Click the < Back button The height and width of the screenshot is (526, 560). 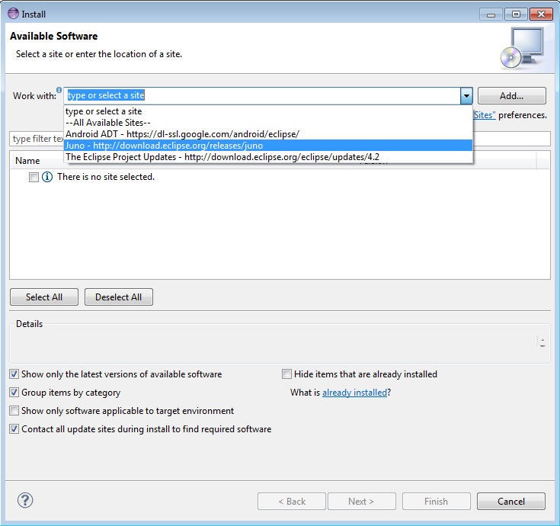[x=291, y=502]
